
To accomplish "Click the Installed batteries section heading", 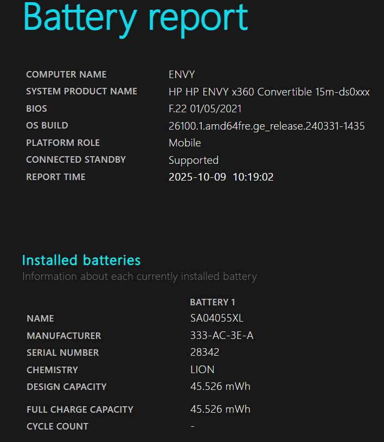I will 81,260.
